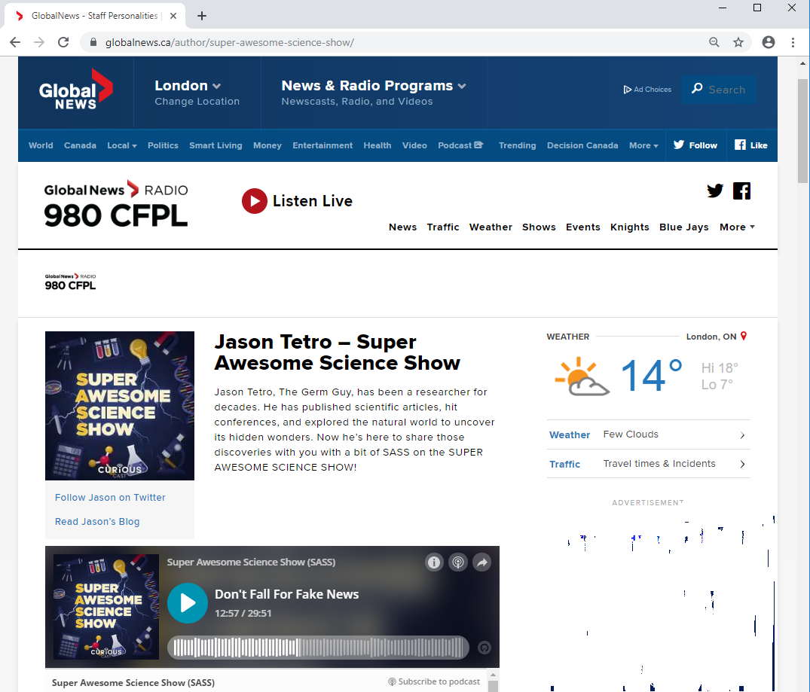Click the site padlock icon in the address bar
The image size is (810, 692).
[93, 42]
